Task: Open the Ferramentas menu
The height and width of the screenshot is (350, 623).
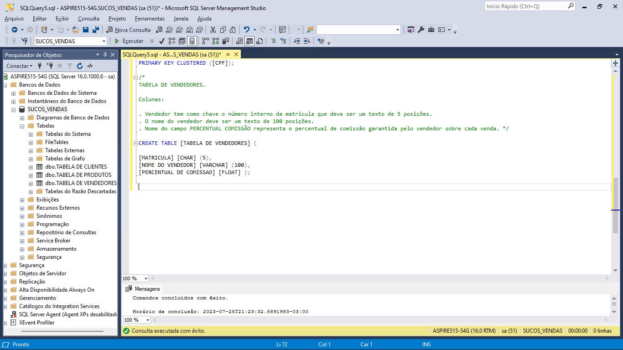Action: tap(150, 19)
